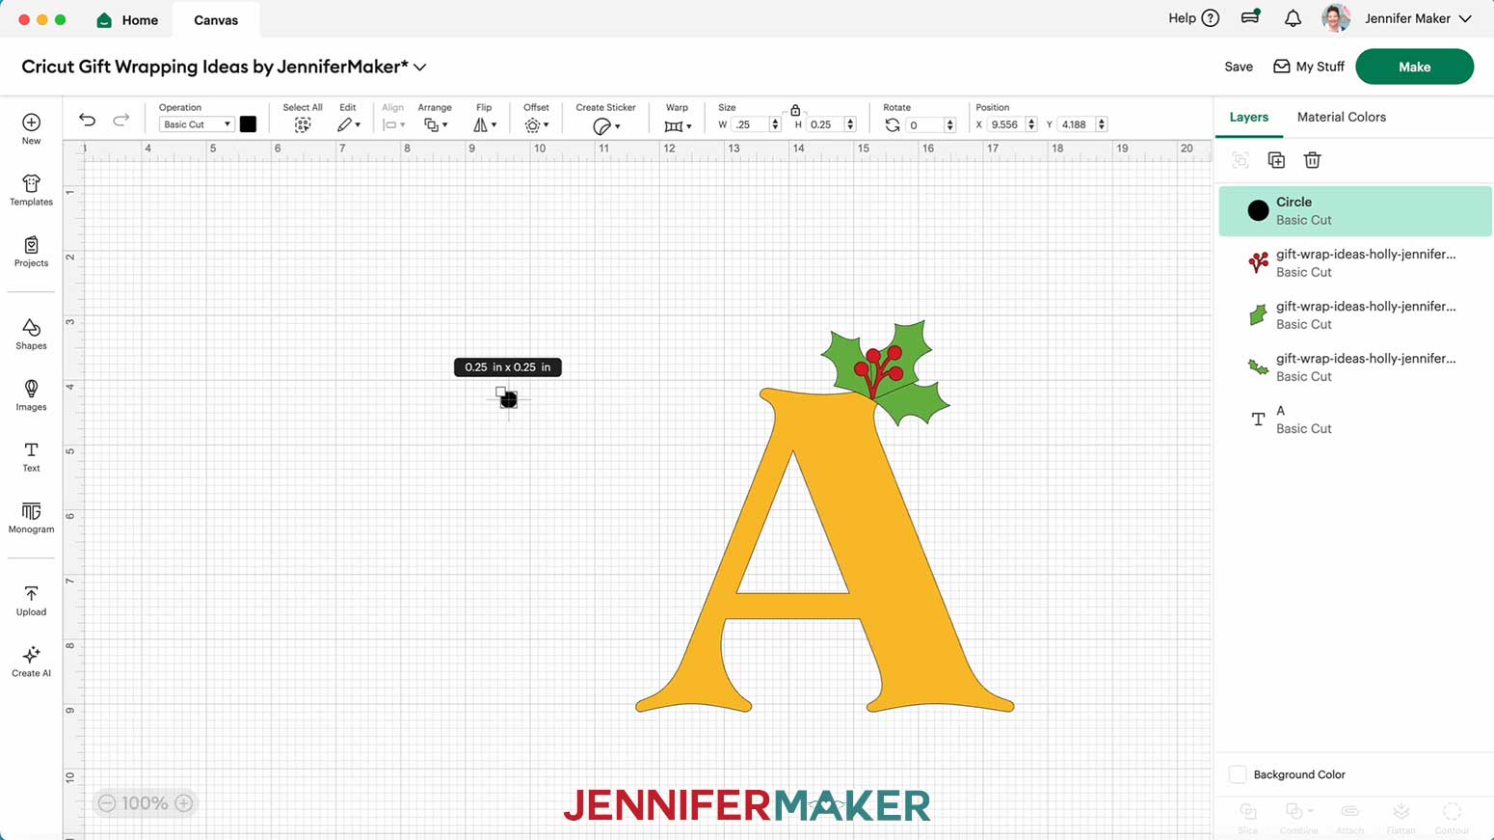Screen dimensions: 1494x840
Task: Click the Height size input field
Action: (825, 124)
